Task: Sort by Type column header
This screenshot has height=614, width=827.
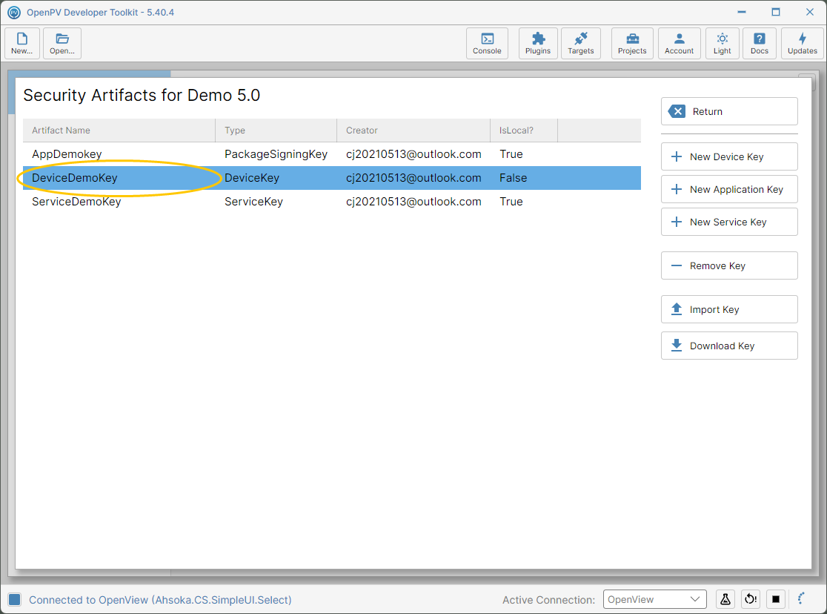Action: click(276, 131)
